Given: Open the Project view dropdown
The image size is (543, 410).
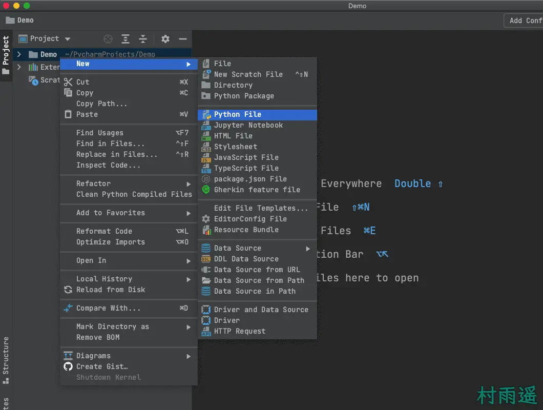Looking at the screenshot, I should click(x=68, y=39).
